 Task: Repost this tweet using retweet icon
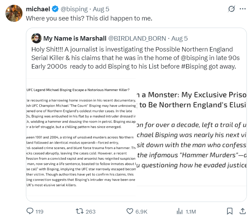(x=80, y=211)
